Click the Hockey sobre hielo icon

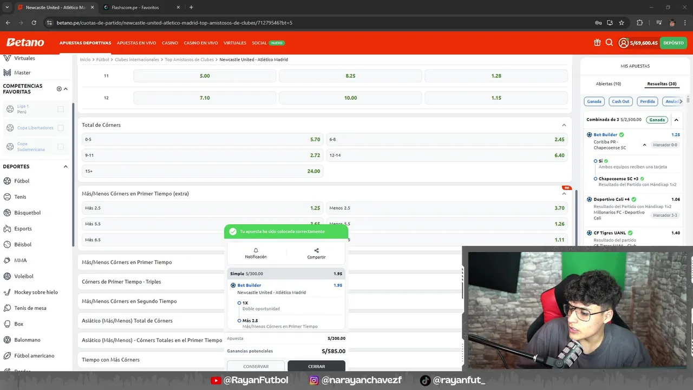[x=8, y=292]
